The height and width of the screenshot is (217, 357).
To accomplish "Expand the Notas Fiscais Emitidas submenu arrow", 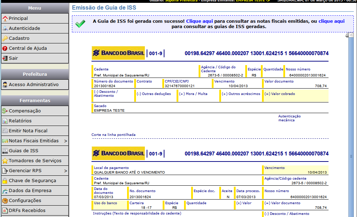I will pyautogui.click(x=65, y=141).
